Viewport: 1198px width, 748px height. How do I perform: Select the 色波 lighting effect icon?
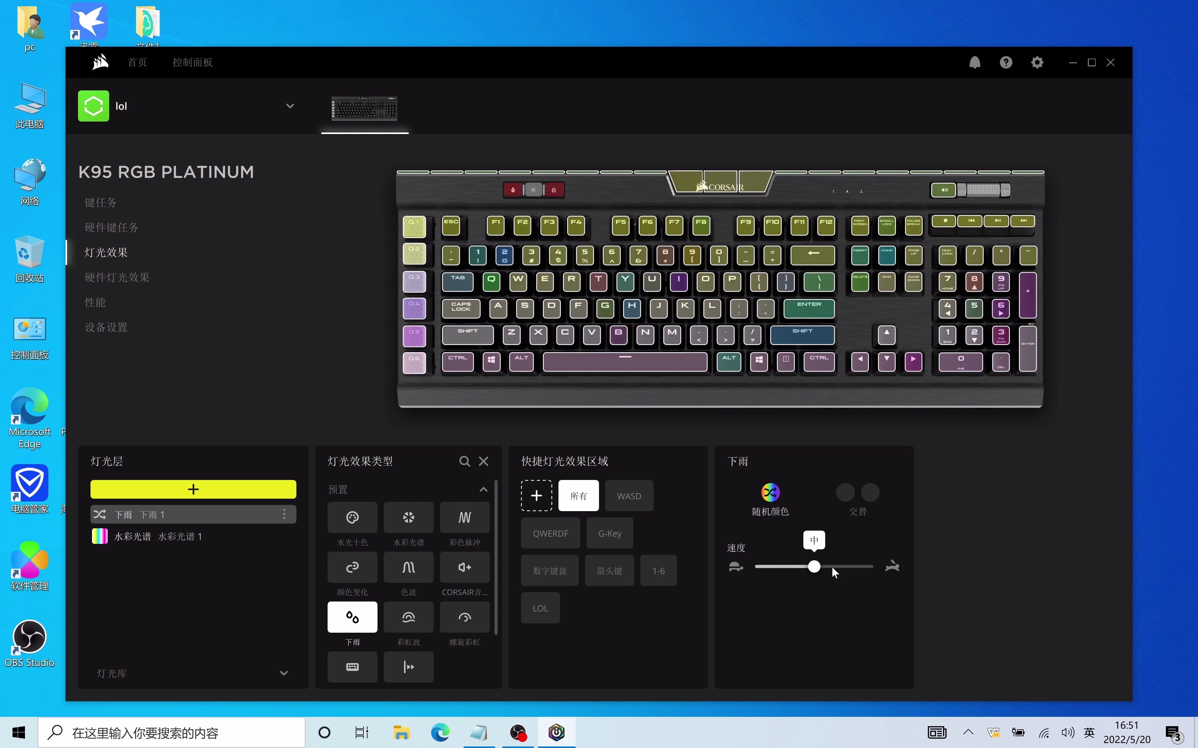[x=408, y=567]
